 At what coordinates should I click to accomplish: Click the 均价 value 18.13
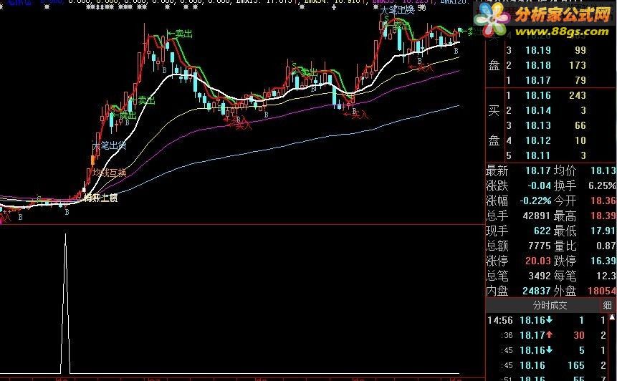click(x=603, y=170)
